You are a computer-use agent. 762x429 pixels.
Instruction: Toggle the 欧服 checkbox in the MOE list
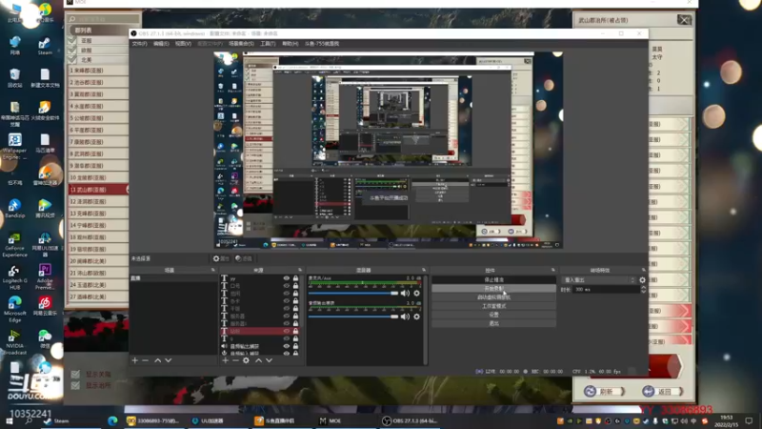[x=72, y=51]
